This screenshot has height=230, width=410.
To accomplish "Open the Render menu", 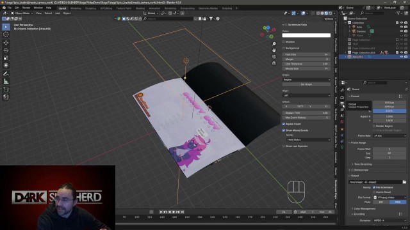I will (x=26, y=8).
